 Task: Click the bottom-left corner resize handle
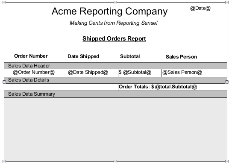[4, 161]
